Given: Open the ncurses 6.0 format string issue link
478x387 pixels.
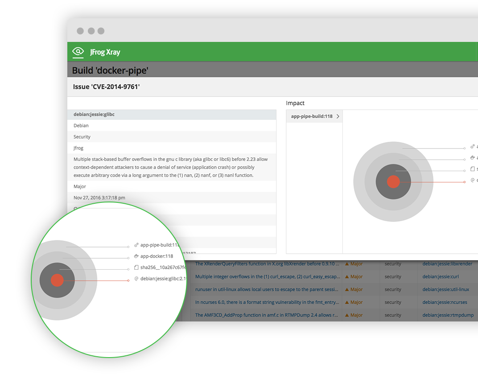Looking at the screenshot, I should click(267, 302).
